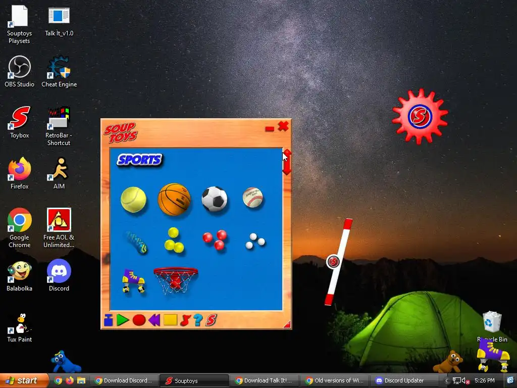Open the Souptoys Playsets shortcut
This screenshot has width=517, height=388.
[x=20, y=25]
